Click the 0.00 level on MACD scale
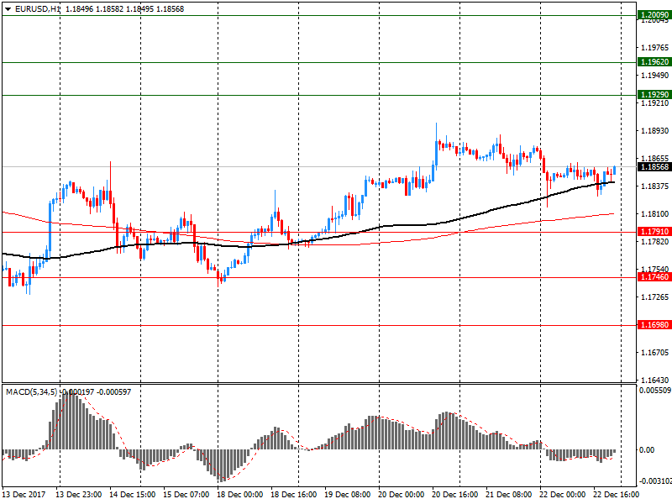The height and width of the screenshot is (504, 672). pos(648,450)
